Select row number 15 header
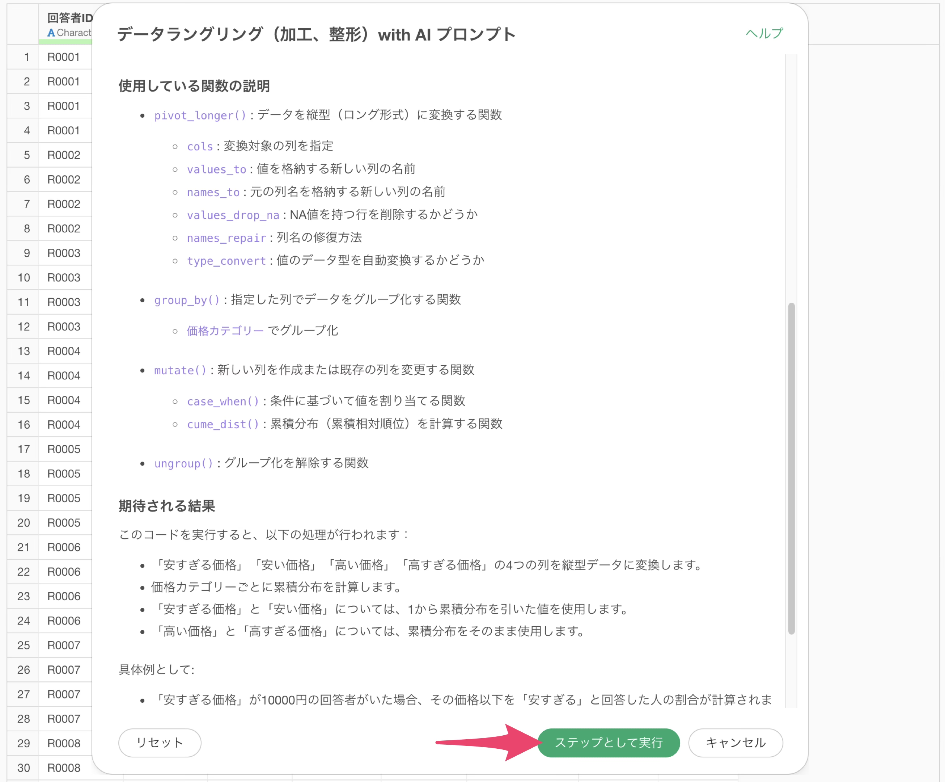This screenshot has height=782, width=945. (24, 400)
